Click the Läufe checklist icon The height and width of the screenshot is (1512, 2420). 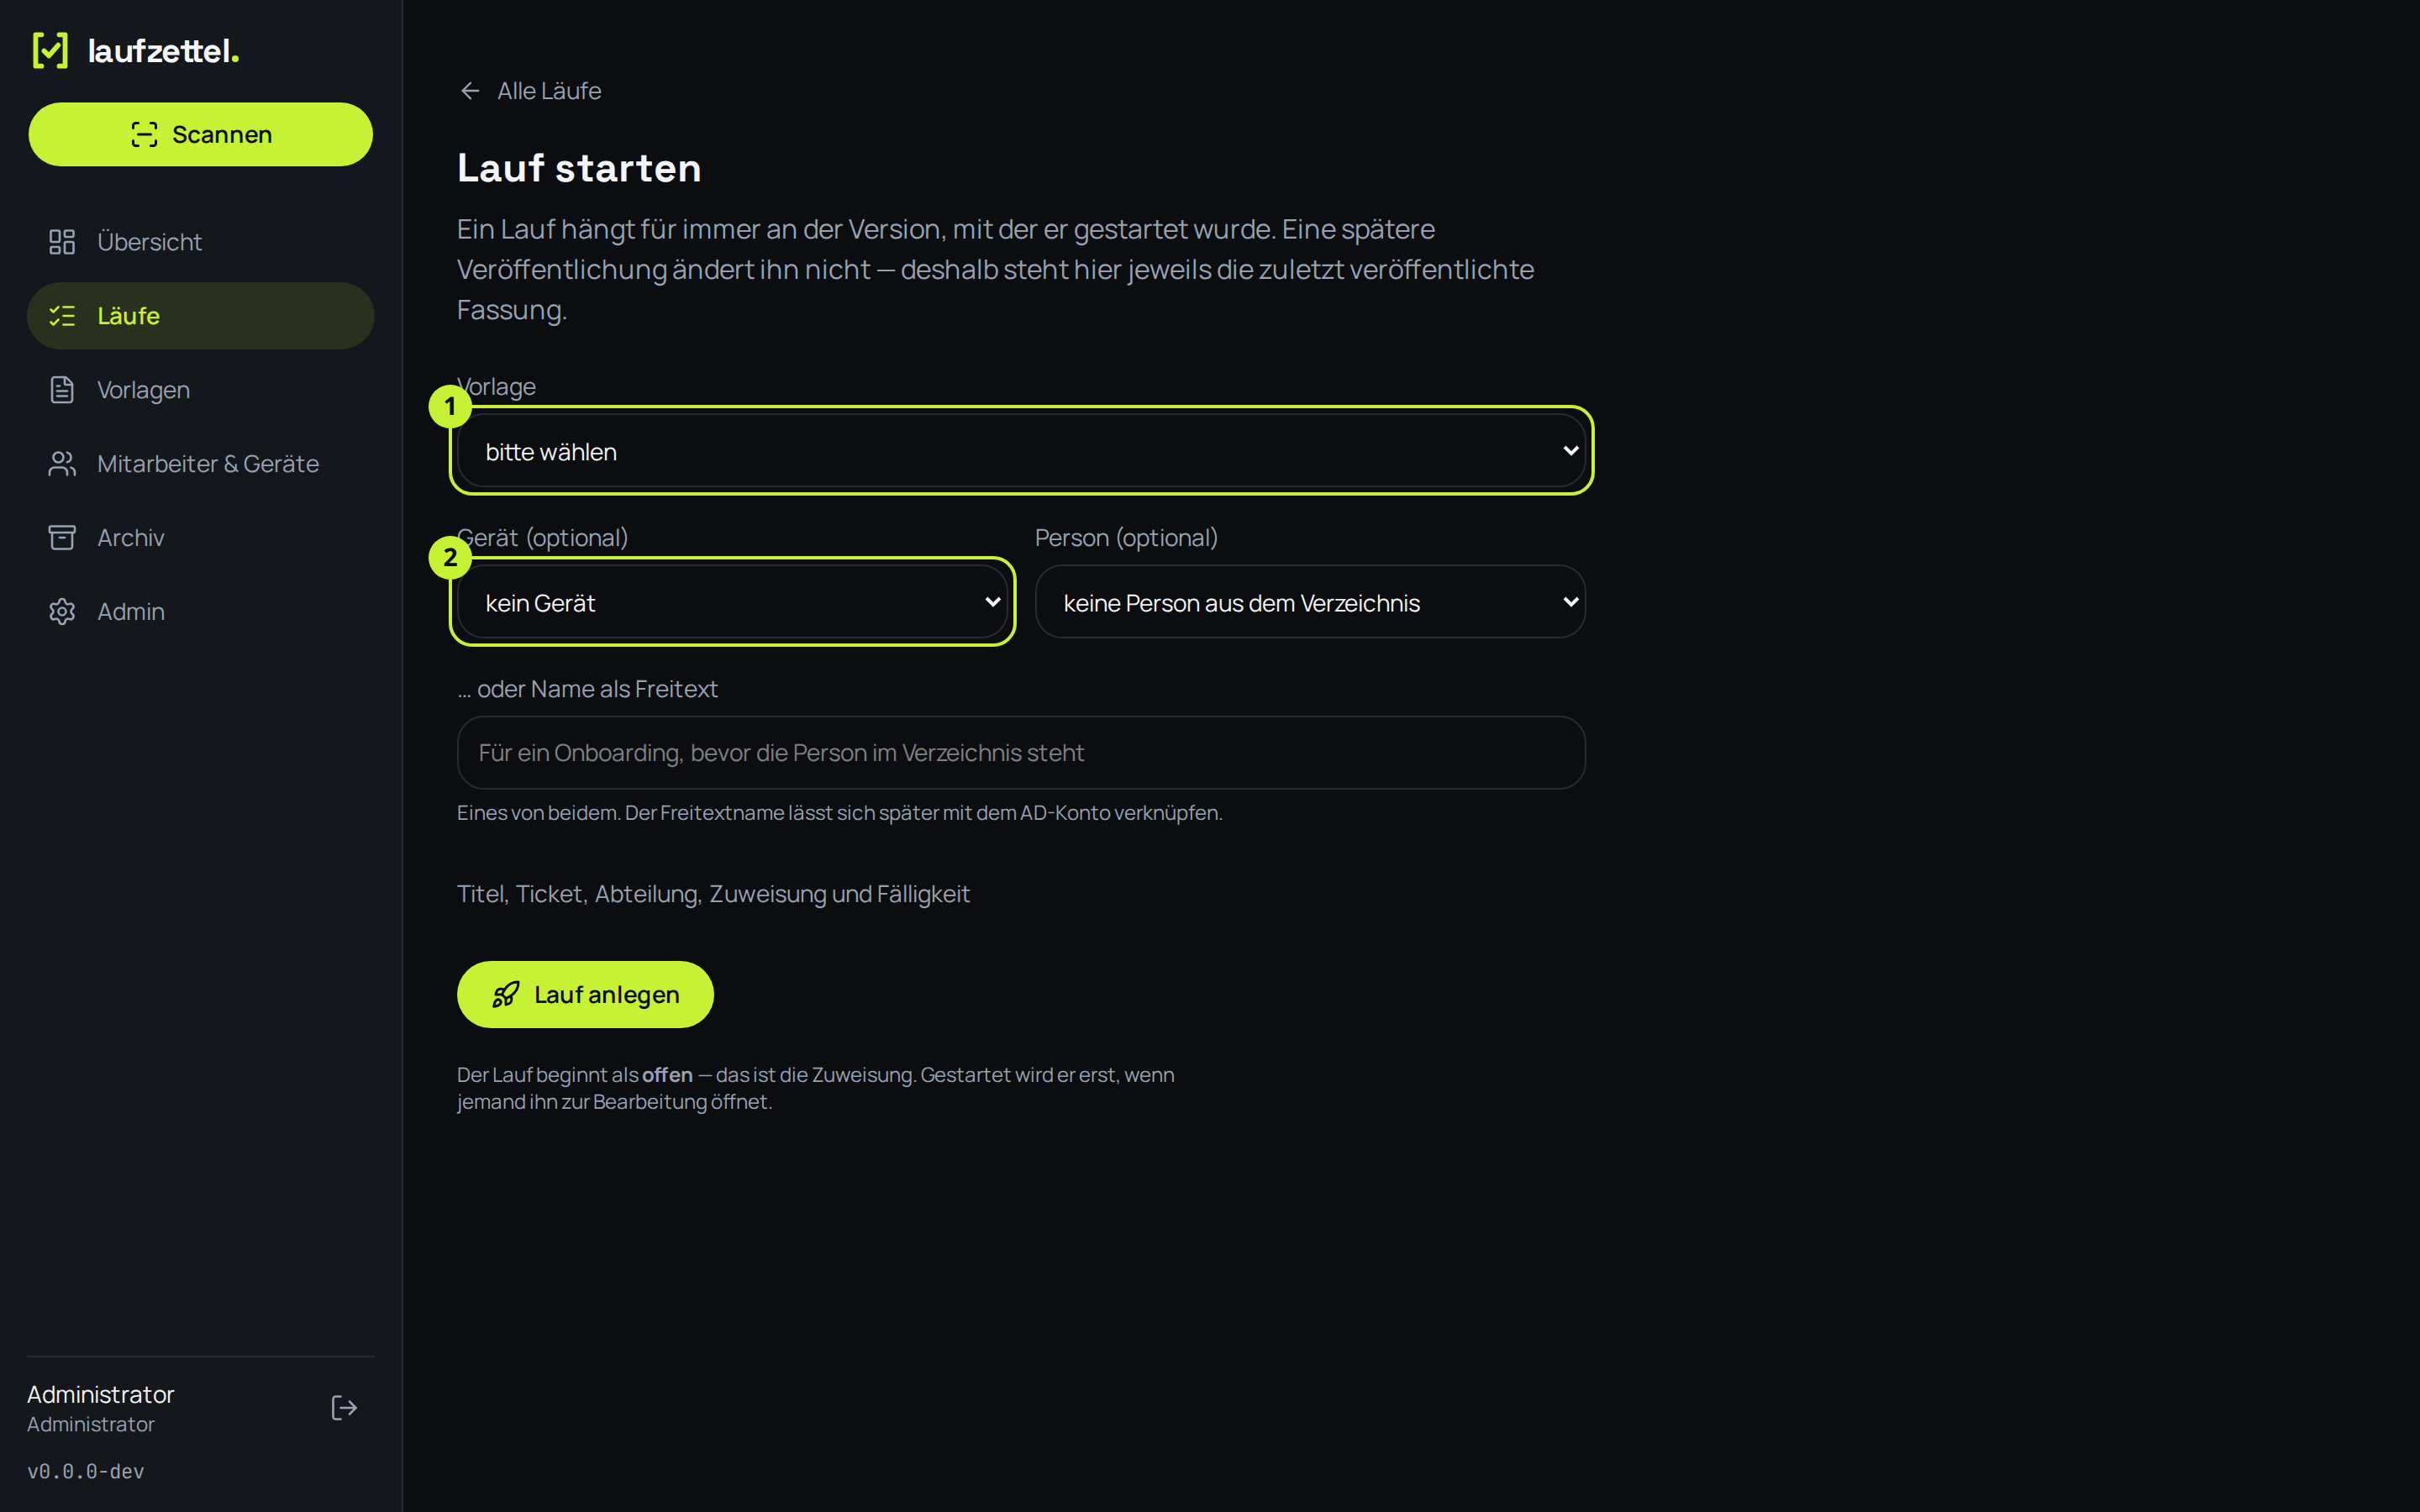pos(62,316)
